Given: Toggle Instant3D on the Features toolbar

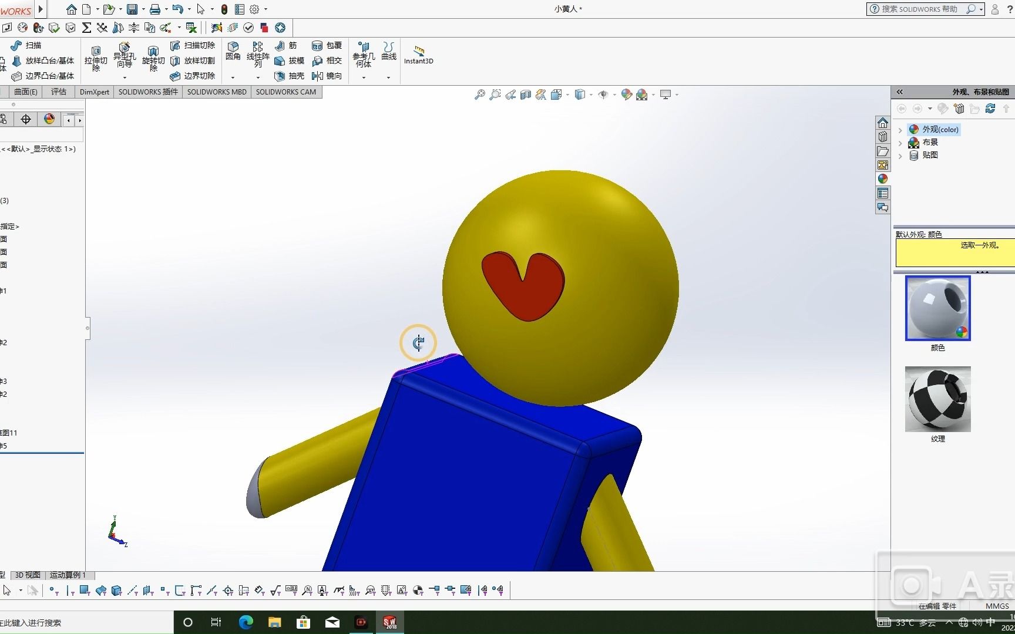Looking at the screenshot, I should [419, 56].
